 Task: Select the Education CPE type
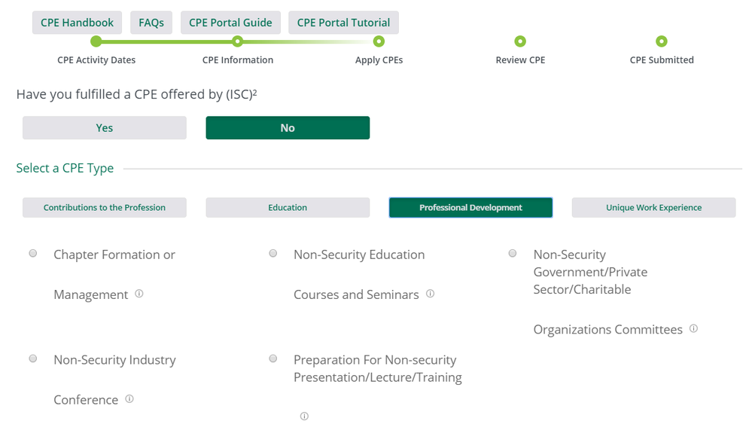coord(288,208)
